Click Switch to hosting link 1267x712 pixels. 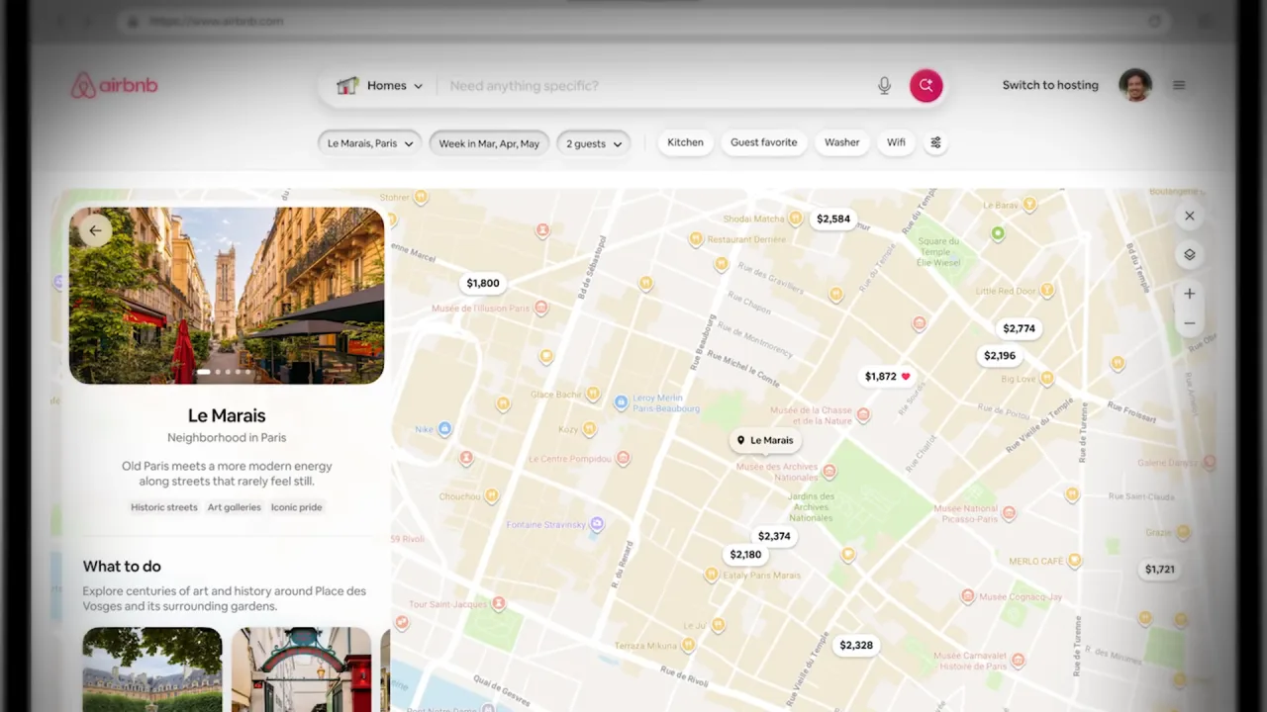pyautogui.click(x=1050, y=85)
